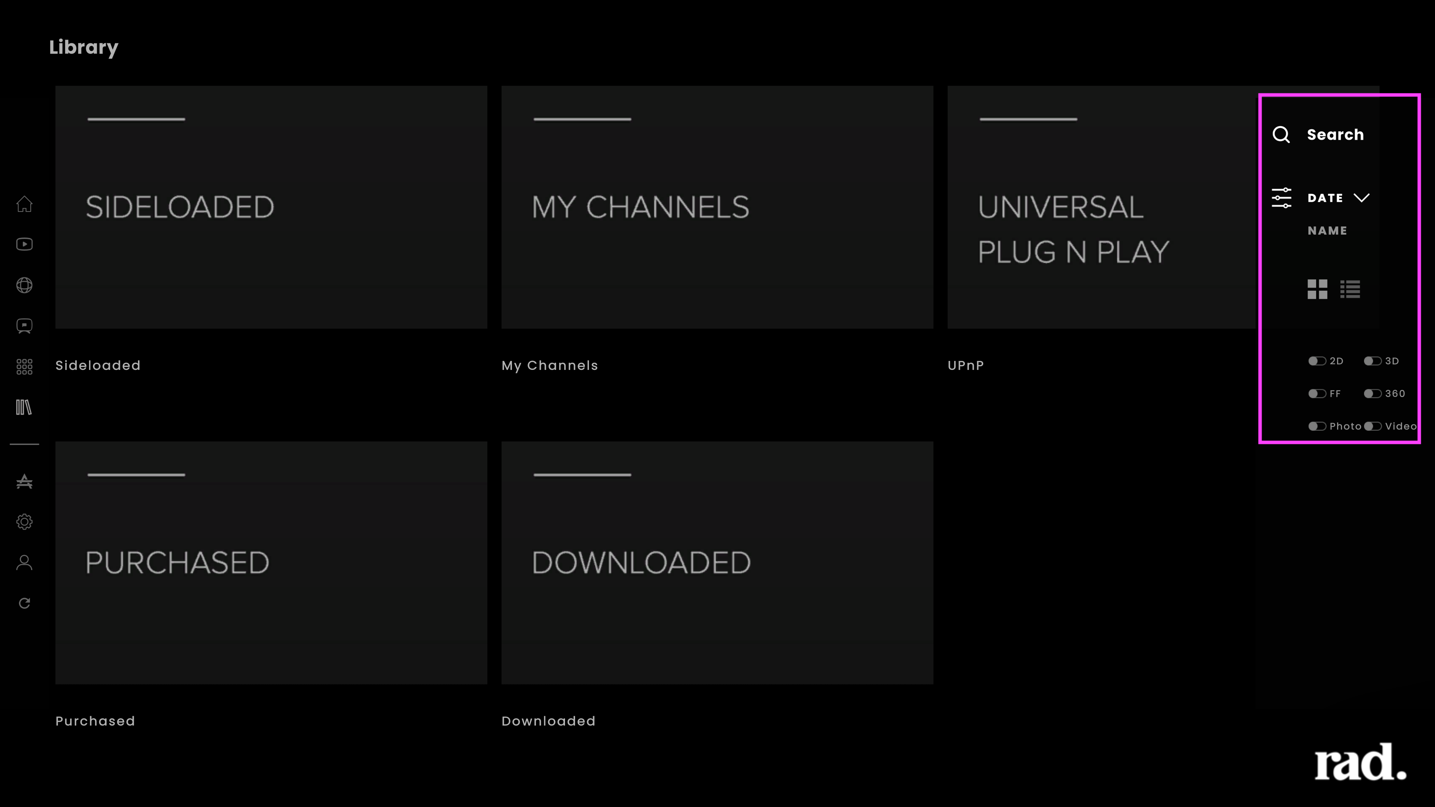
Task: Open the video player icon in sidebar
Action: 24,244
